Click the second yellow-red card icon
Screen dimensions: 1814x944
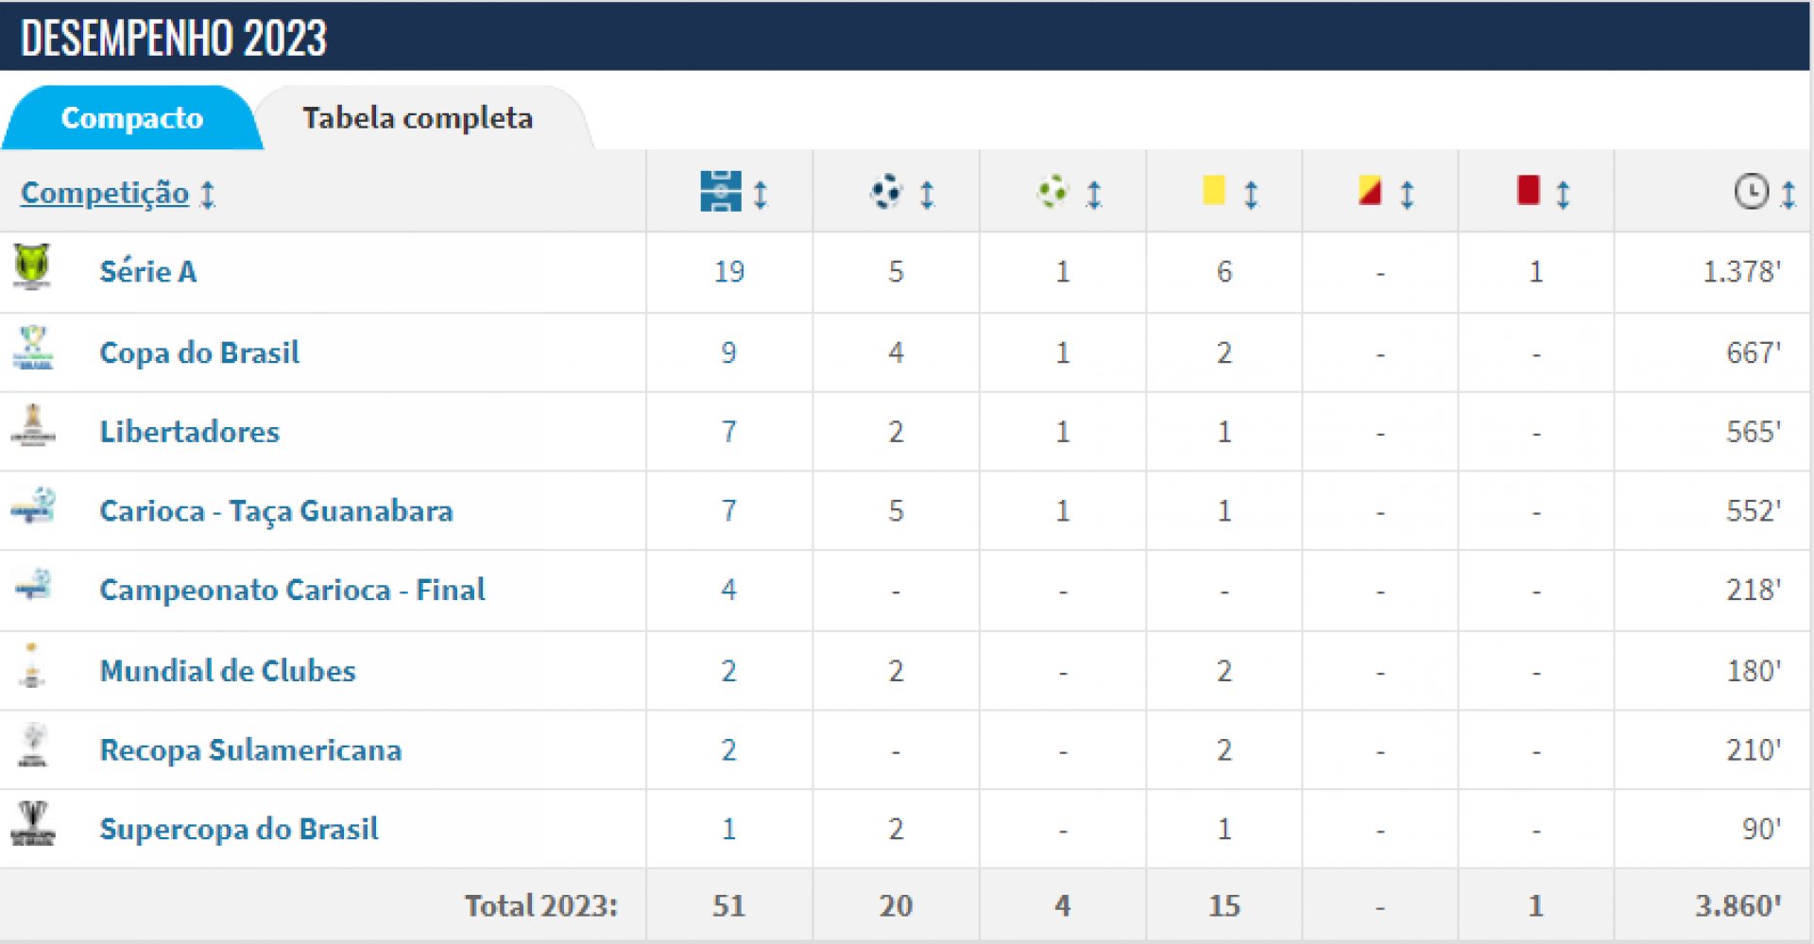[1369, 191]
